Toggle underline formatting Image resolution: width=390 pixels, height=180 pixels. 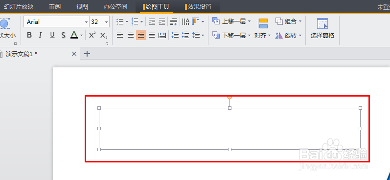(52, 35)
